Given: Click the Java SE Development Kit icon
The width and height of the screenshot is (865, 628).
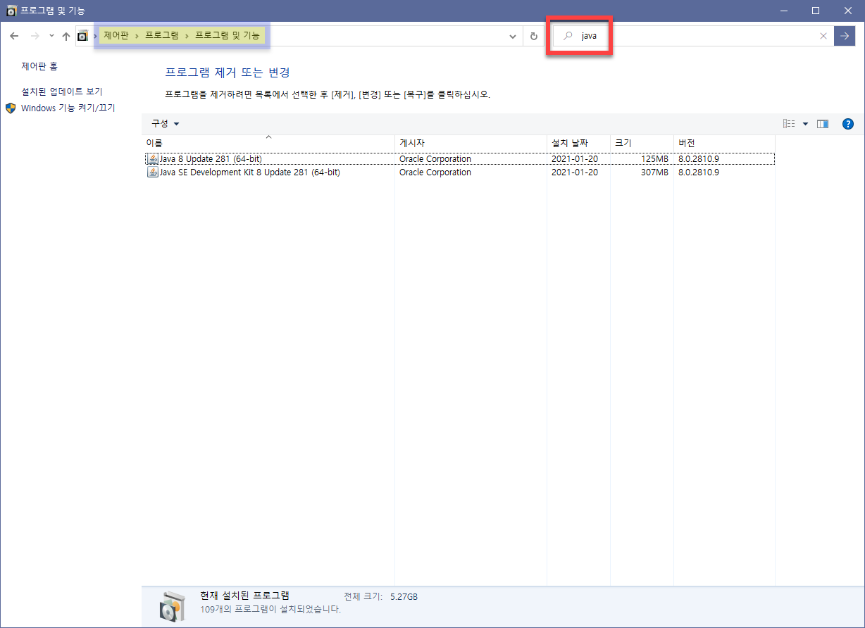Looking at the screenshot, I should click(x=153, y=172).
